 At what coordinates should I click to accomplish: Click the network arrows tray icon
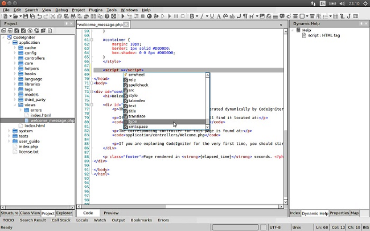pyautogui.click(x=313, y=3)
